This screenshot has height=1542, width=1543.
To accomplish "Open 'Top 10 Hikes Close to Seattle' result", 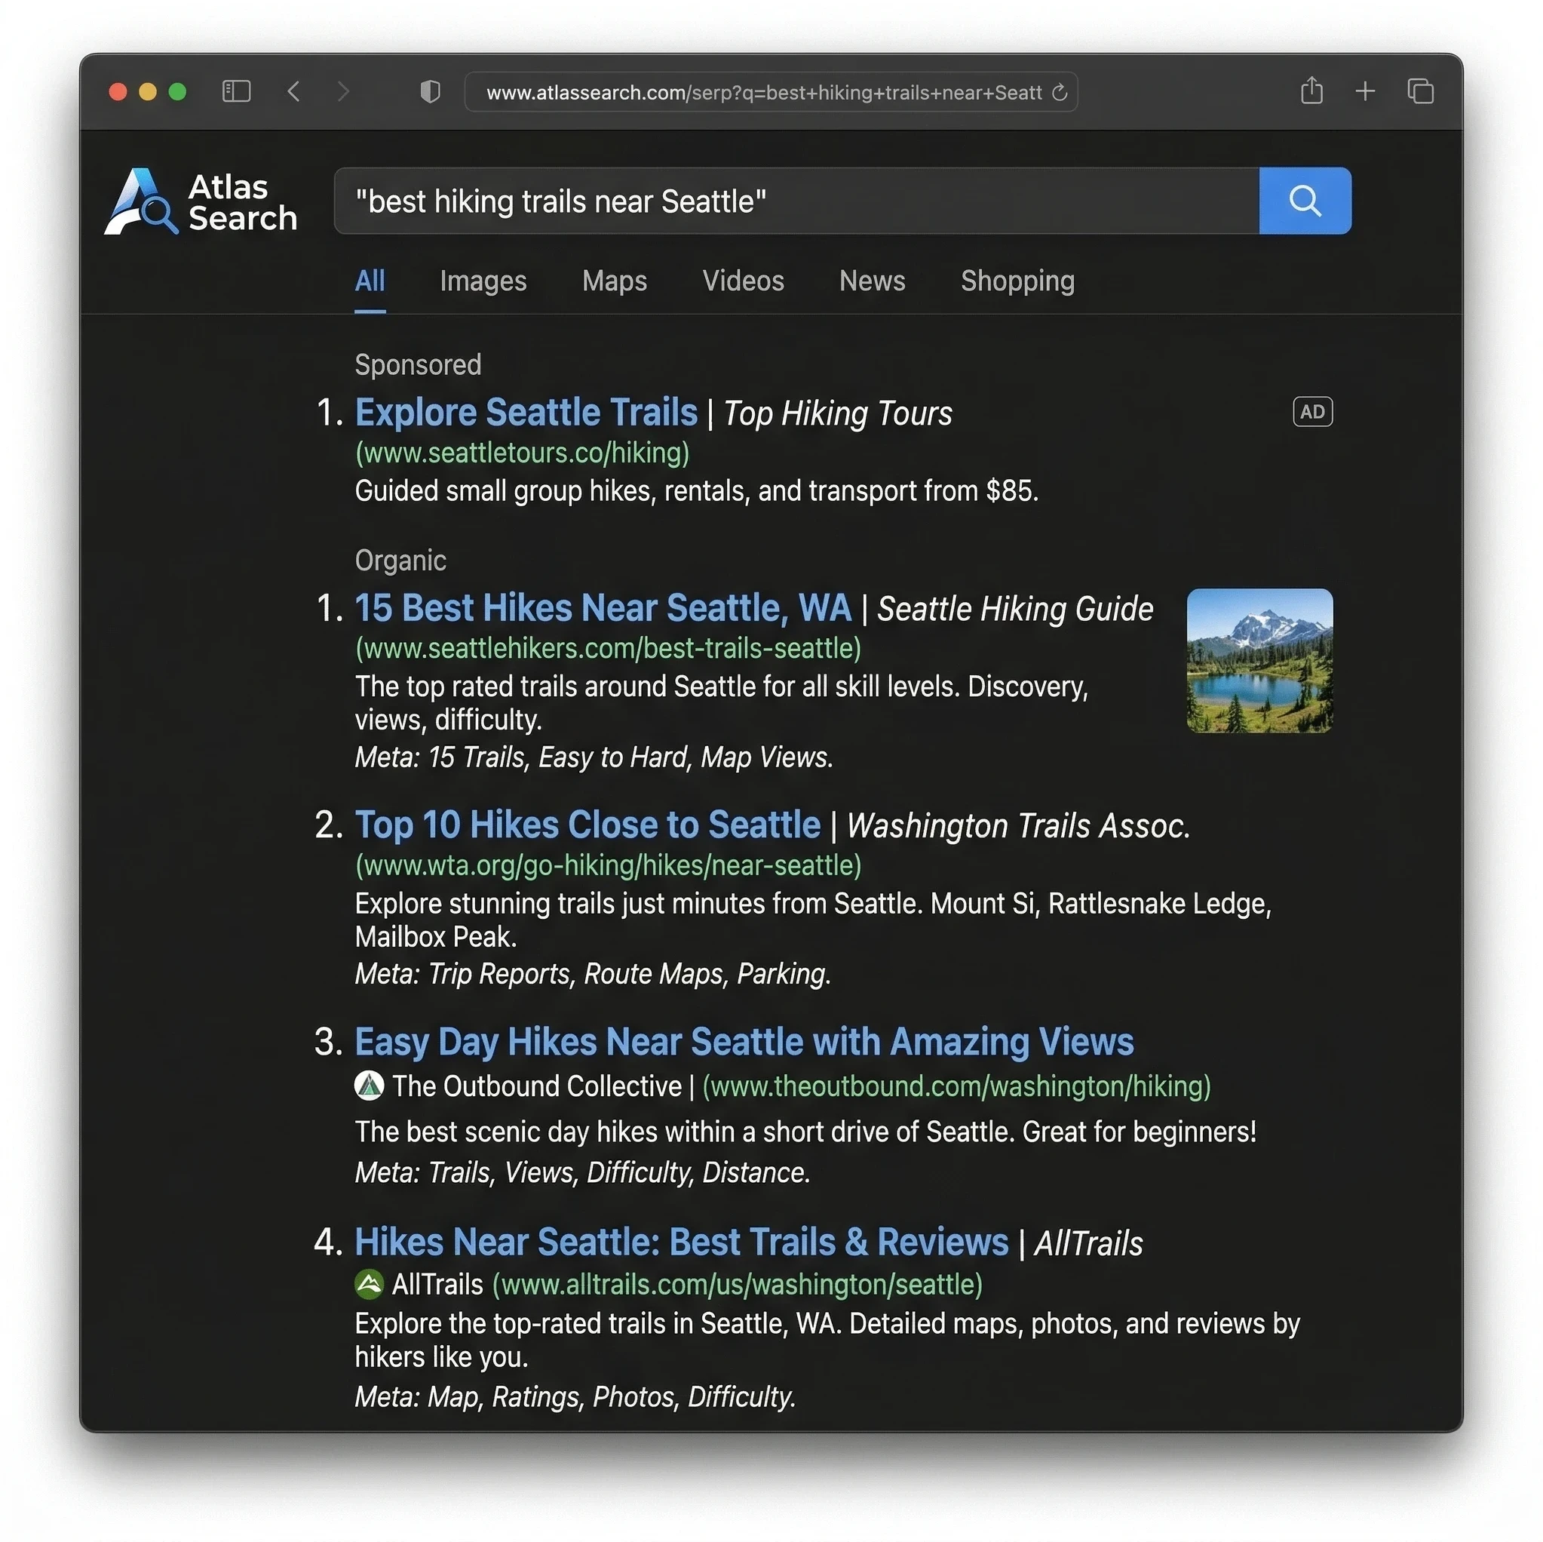I will [587, 825].
